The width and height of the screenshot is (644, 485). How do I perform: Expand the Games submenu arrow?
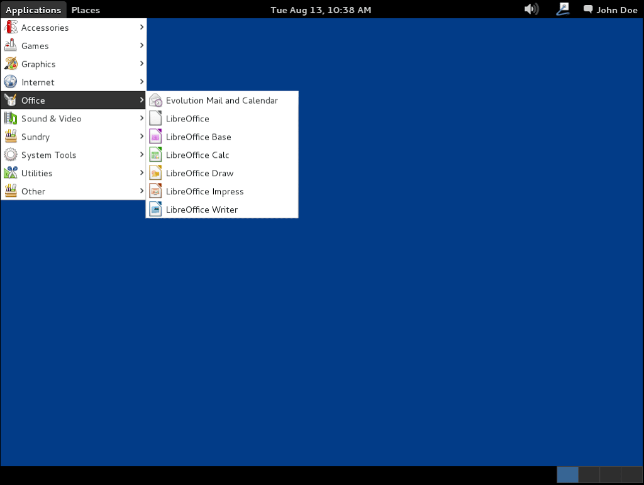(142, 45)
